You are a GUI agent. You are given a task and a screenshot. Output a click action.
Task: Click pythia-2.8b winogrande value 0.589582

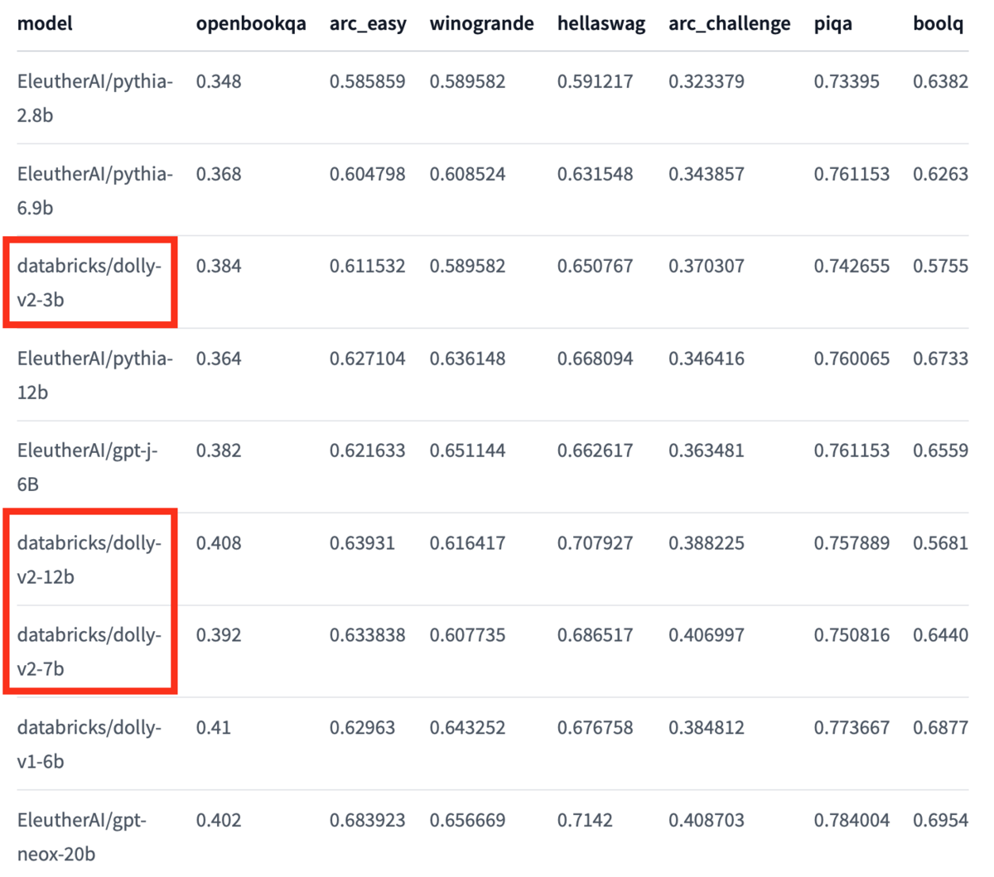(x=467, y=81)
